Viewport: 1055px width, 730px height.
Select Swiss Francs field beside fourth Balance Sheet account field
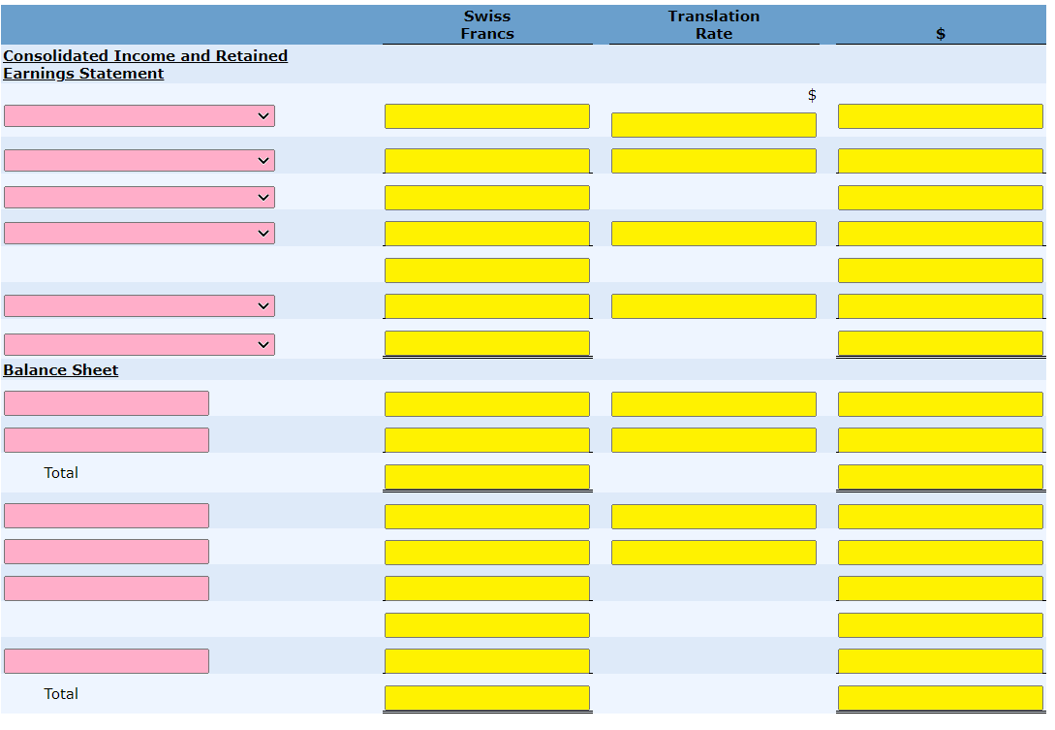tap(487, 553)
